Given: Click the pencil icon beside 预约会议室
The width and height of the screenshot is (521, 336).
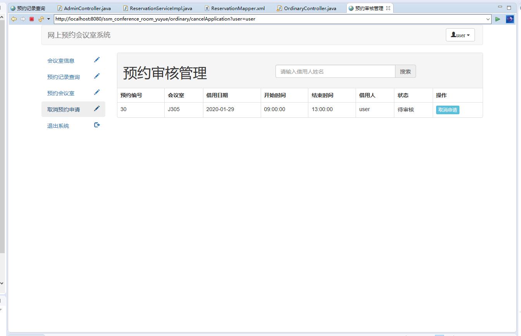Looking at the screenshot, I should pyautogui.click(x=97, y=92).
